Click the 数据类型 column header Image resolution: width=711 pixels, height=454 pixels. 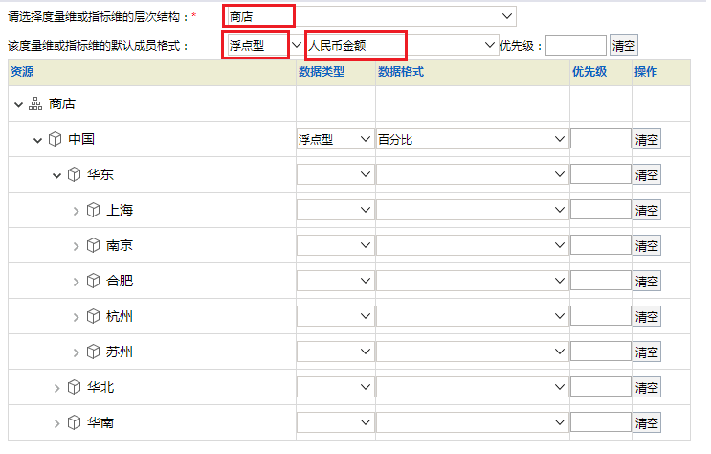click(322, 72)
